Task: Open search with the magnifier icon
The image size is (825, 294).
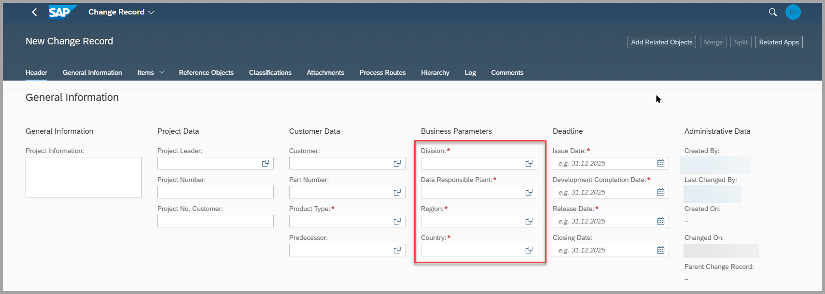Action: (773, 12)
